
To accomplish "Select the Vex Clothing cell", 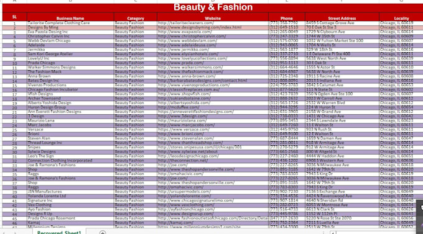I will (70, 205).
